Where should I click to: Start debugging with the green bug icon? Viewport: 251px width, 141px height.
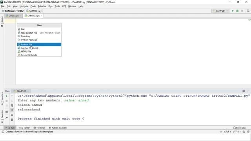(x=237, y=11)
